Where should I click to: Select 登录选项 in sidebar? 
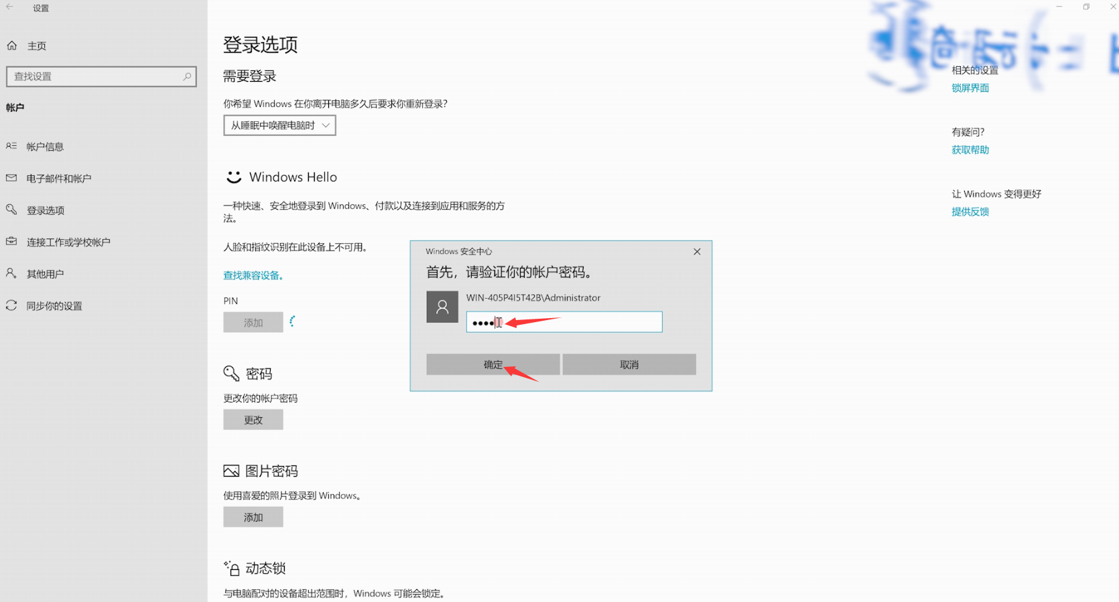[x=46, y=210]
